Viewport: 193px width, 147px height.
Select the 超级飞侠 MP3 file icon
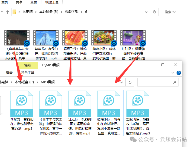(x=138, y=104)
